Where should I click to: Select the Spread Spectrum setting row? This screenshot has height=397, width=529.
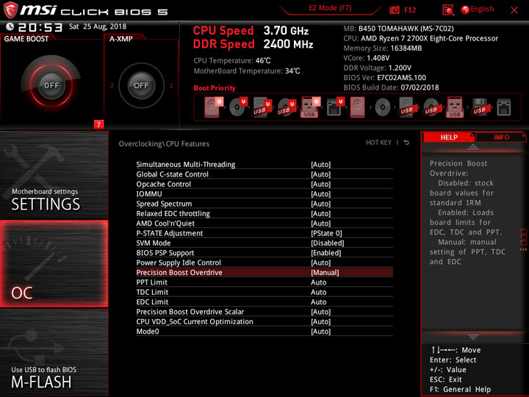[x=264, y=204]
